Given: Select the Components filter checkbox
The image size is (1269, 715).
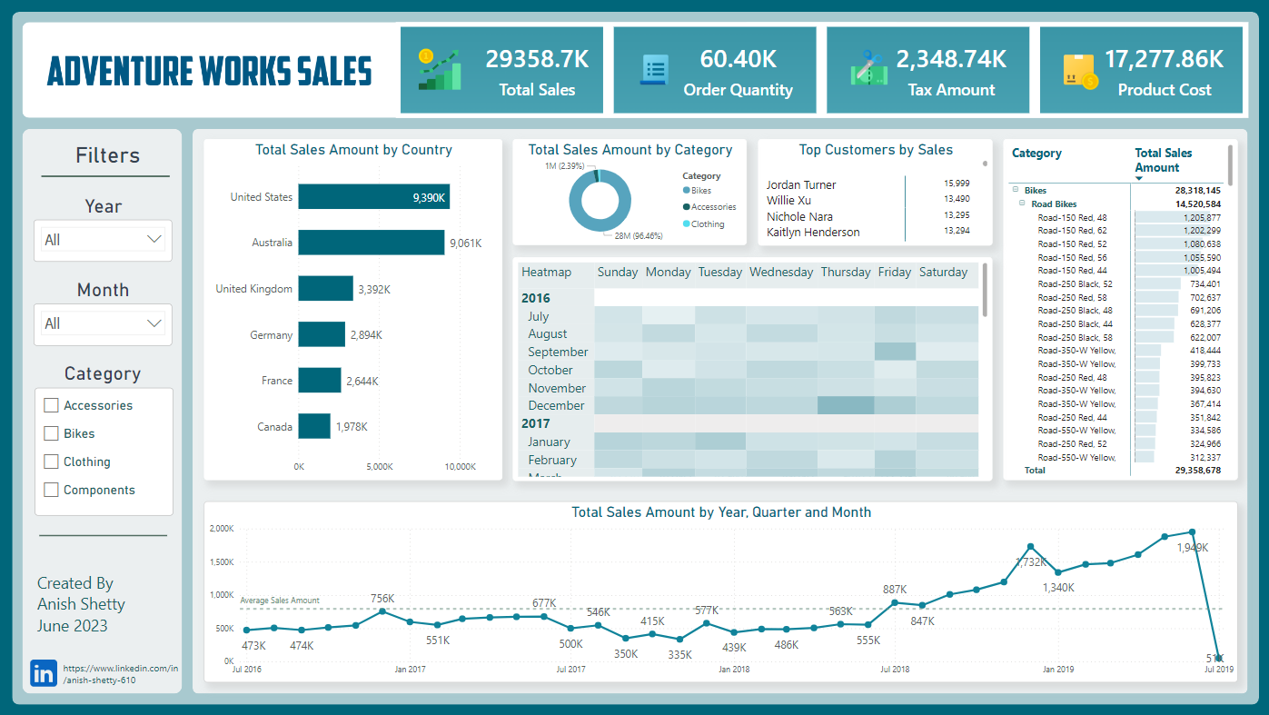Looking at the screenshot, I should [52, 490].
